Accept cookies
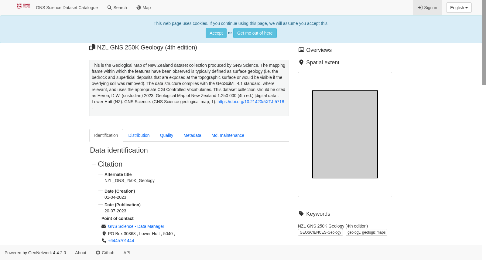486x260 pixels. pyautogui.click(x=216, y=33)
